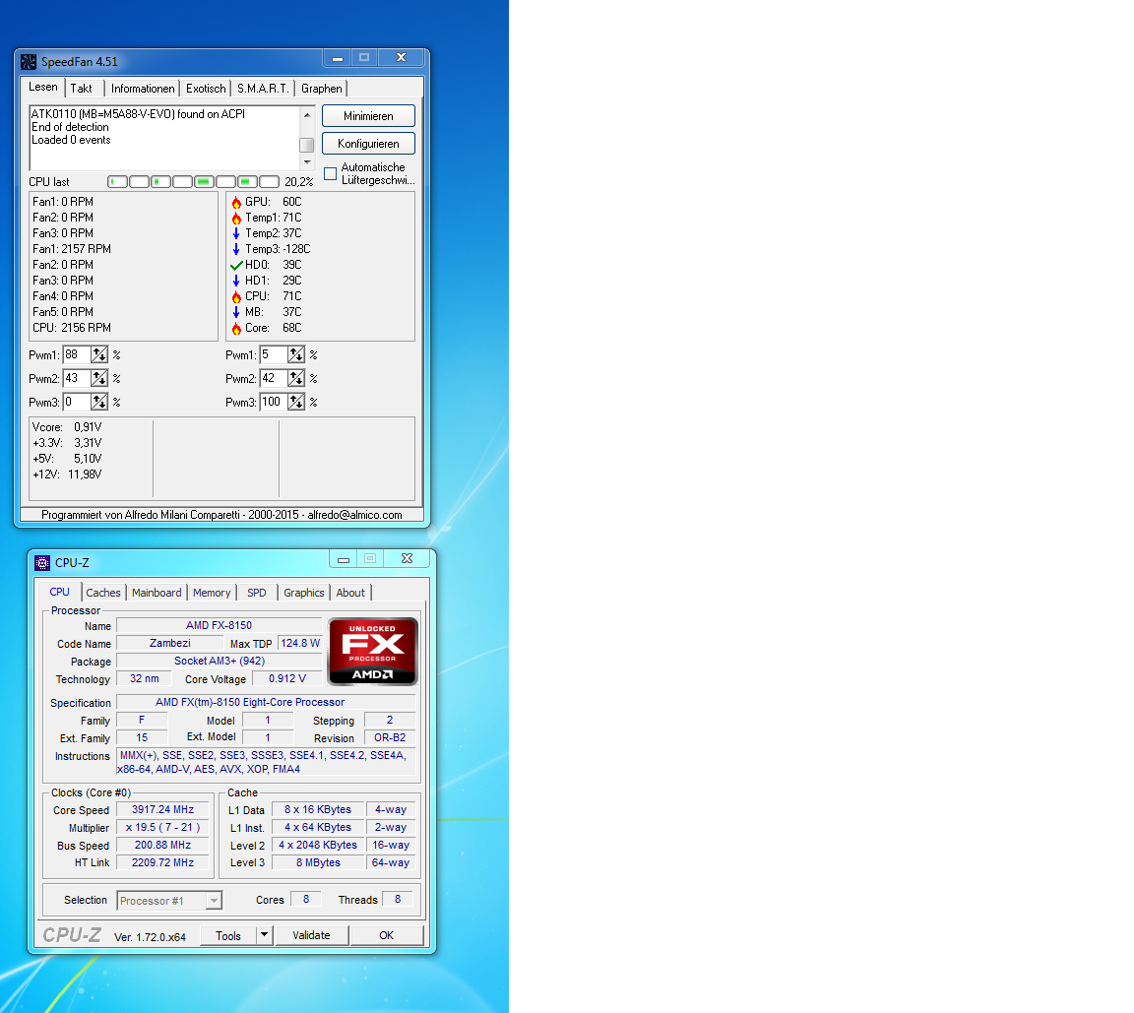Image resolution: width=1134 pixels, height=1013 pixels.
Task: Open the Graphen tab
Action: [322, 89]
